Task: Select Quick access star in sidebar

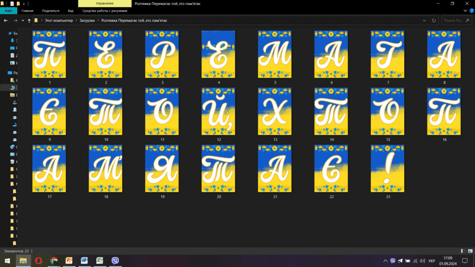Action: [10, 33]
